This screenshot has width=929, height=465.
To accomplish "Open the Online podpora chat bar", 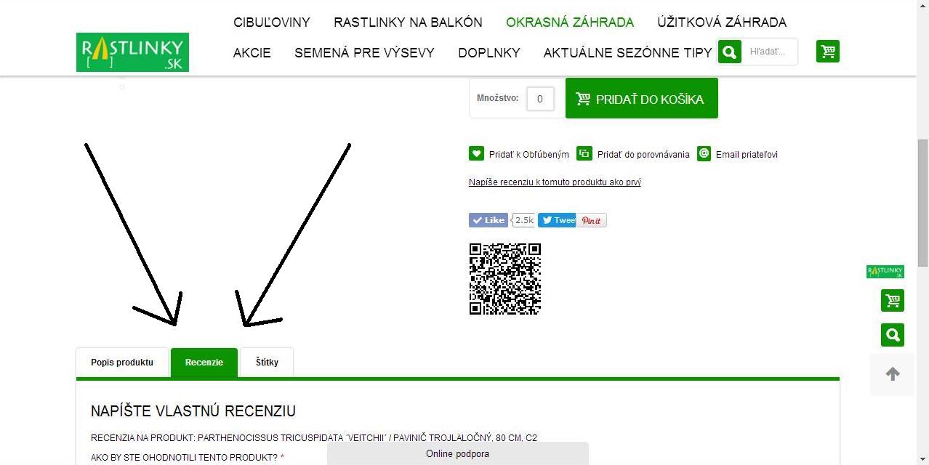I will (x=457, y=453).
